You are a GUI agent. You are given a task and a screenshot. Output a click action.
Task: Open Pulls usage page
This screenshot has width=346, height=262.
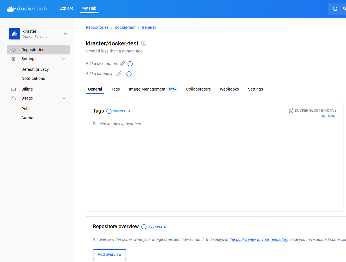click(x=26, y=109)
